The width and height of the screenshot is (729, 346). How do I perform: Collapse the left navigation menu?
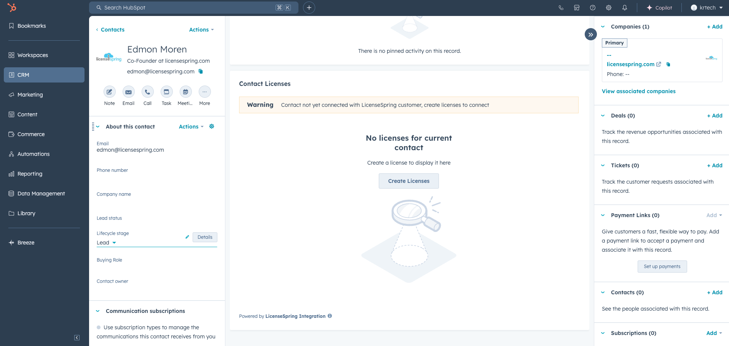[77, 338]
